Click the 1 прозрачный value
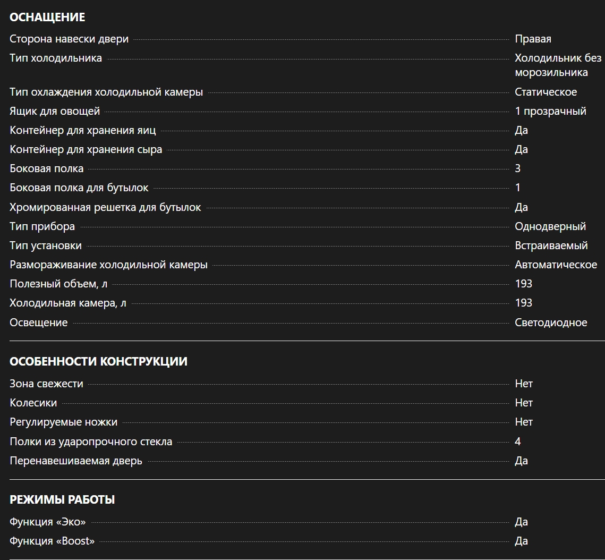The height and width of the screenshot is (560, 605). point(550,111)
